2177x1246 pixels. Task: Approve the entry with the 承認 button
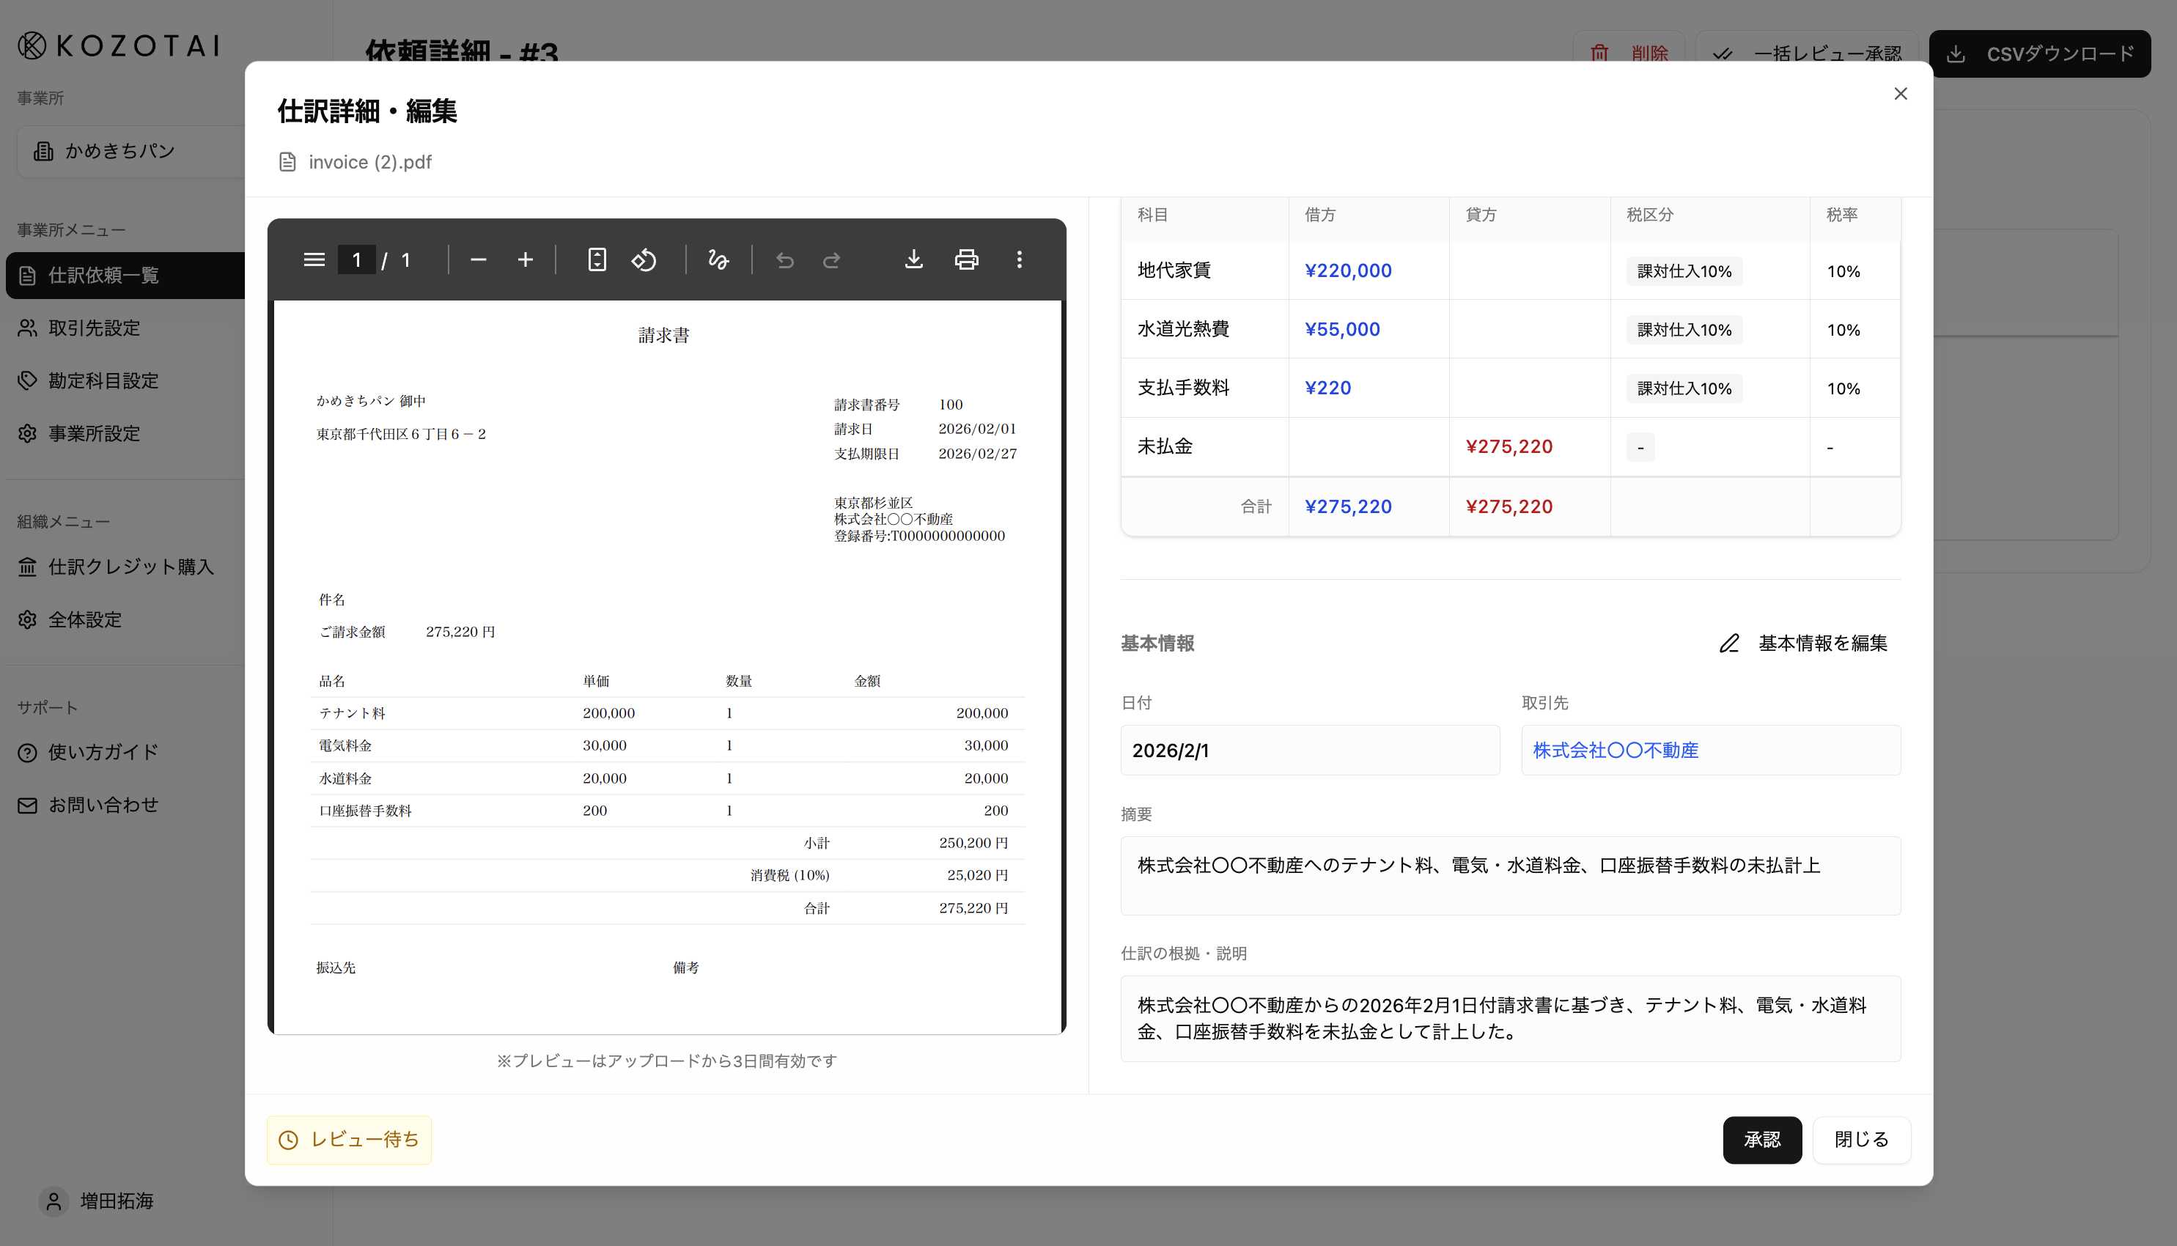point(1762,1140)
